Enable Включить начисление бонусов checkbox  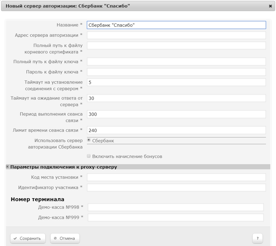pyautogui.click(x=89, y=156)
